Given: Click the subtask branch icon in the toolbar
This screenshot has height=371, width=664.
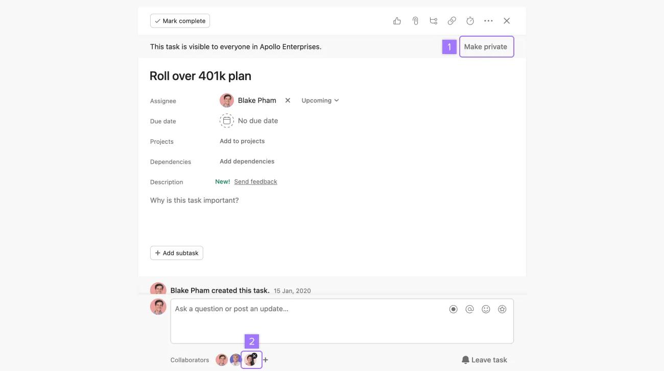Looking at the screenshot, I should [x=434, y=21].
